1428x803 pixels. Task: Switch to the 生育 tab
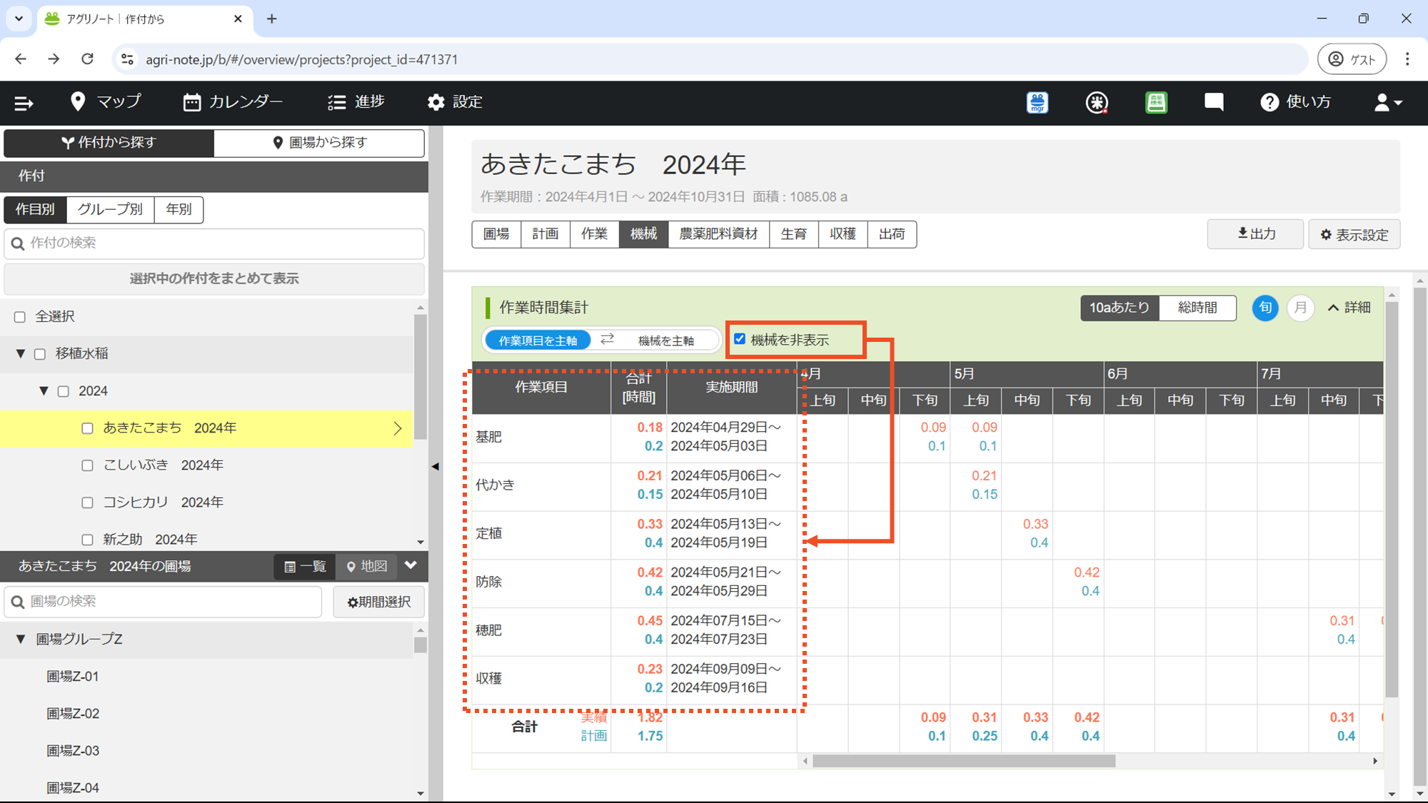point(793,234)
